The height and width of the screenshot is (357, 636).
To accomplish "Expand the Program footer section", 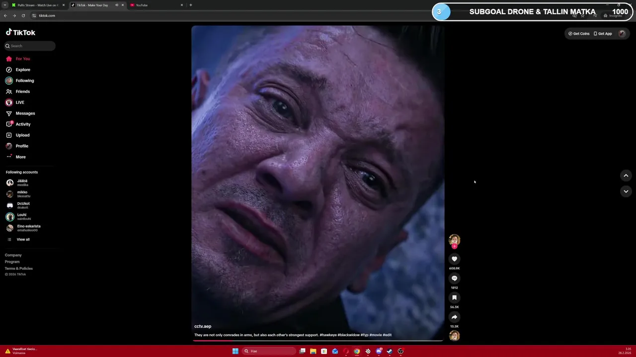I will pos(12,262).
